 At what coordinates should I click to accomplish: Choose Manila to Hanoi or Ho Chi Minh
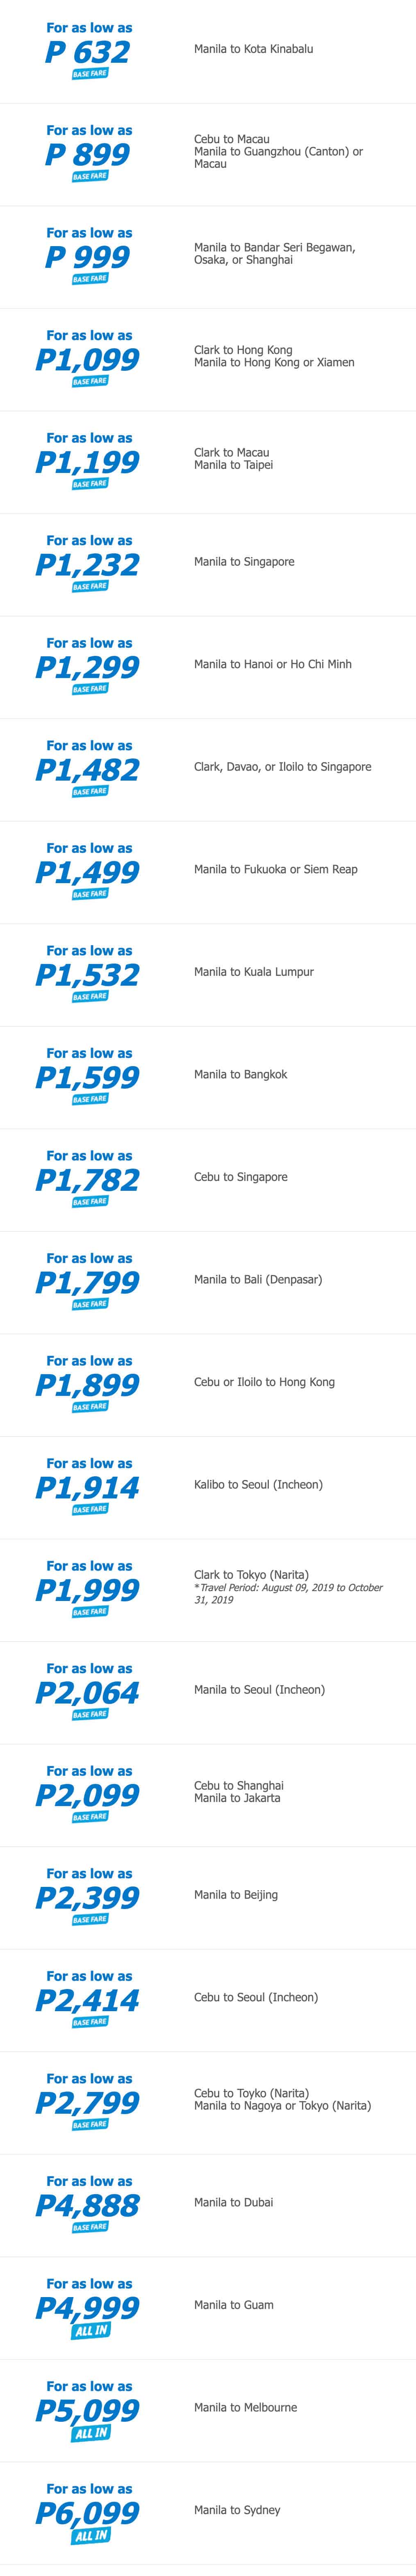(x=272, y=664)
